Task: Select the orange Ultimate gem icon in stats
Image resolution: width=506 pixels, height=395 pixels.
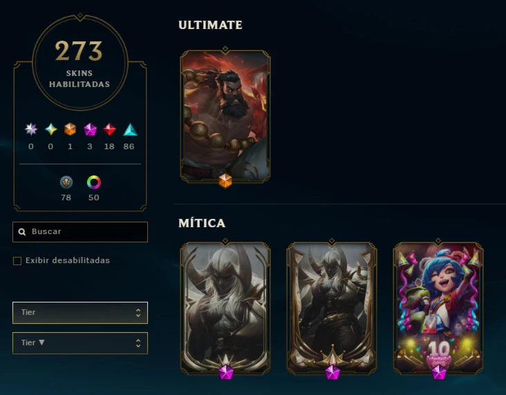Action: click(x=70, y=129)
